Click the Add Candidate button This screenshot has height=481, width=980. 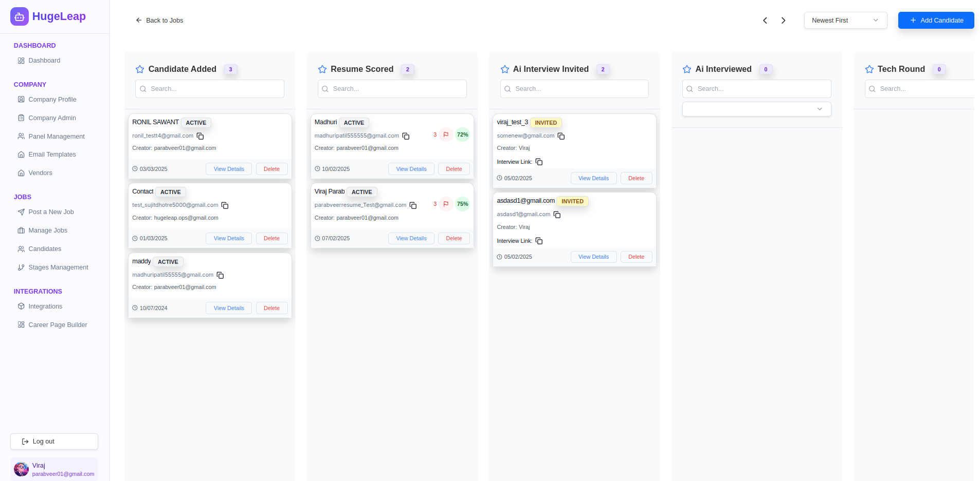[936, 21]
